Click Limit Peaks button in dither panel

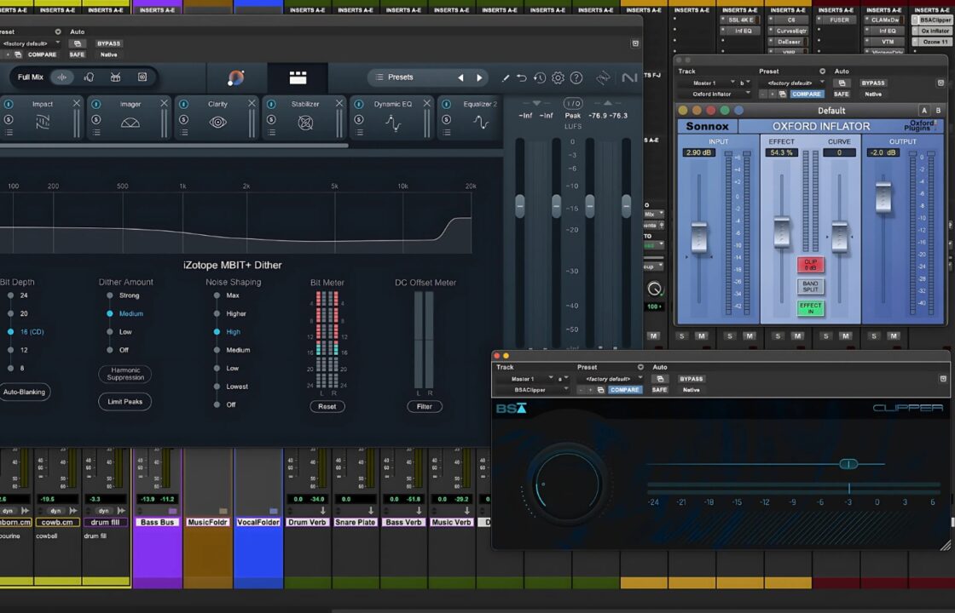point(124,402)
